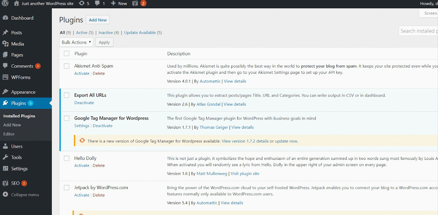Screen dimensions: 438x215
Task: Open the New content menu in admin bar
Action: click(119, 4)
